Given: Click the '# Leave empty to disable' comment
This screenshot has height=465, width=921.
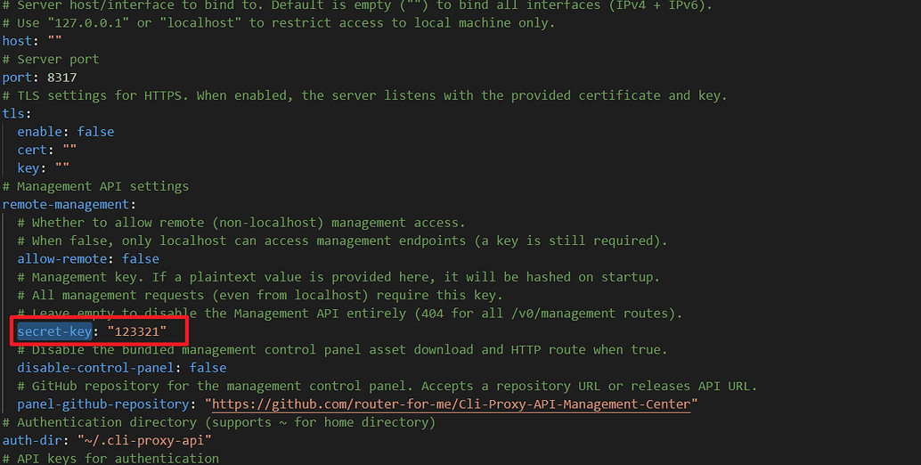Looking at the screenshot, I should (350, 314).
